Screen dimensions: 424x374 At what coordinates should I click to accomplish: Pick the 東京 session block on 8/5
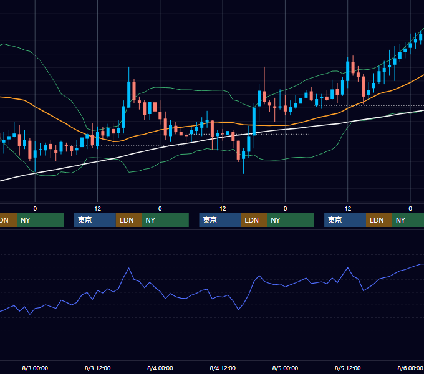click(345, 220)
